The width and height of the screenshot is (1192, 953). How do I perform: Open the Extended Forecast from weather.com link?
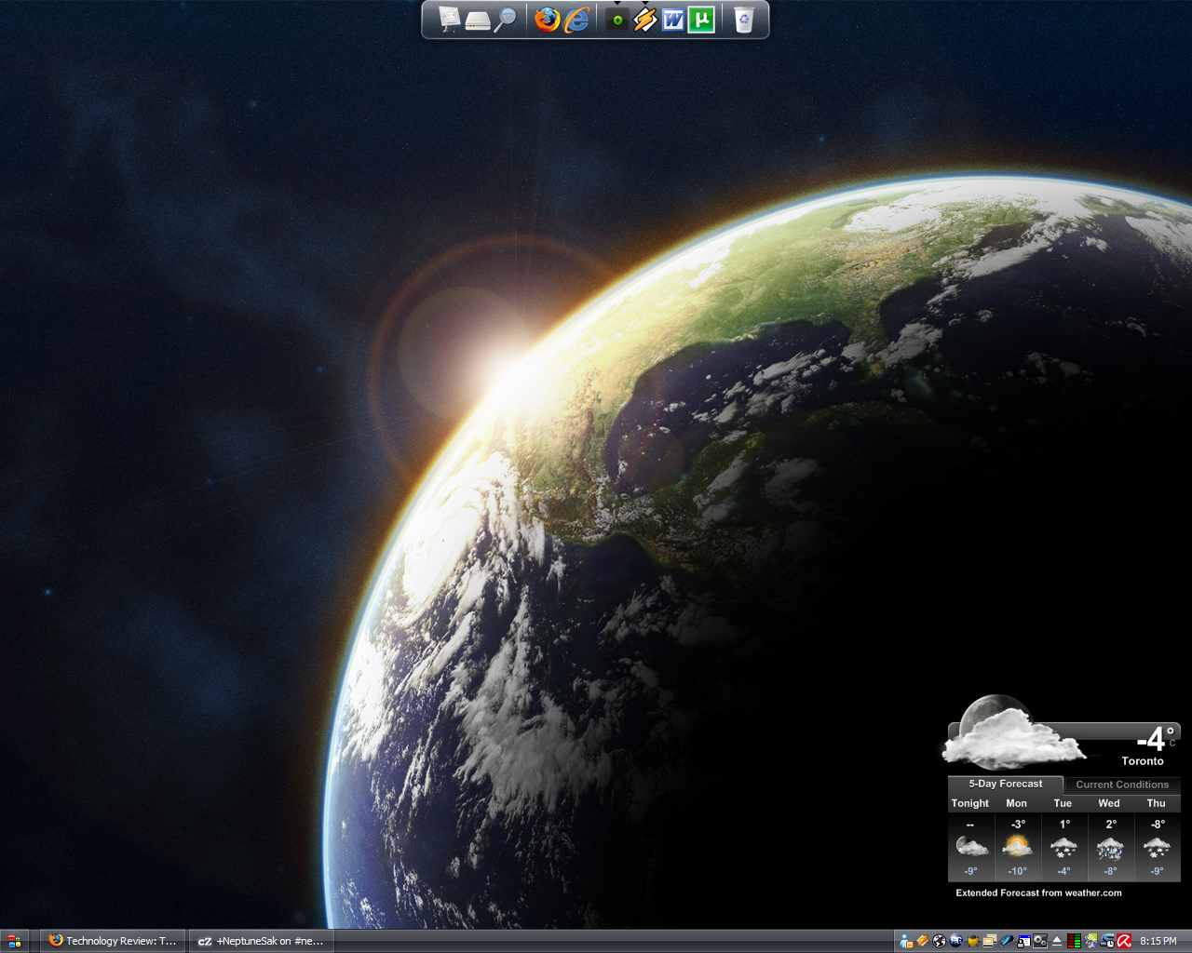pyautogui.click(x=1038, y=893)
